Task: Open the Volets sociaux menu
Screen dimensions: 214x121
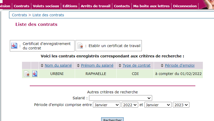Action: (46, 6)
